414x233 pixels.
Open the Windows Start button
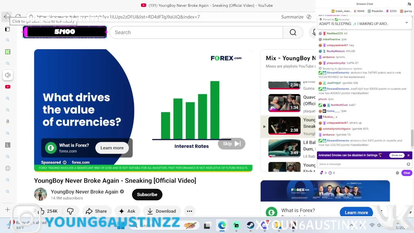click(121, 226)
